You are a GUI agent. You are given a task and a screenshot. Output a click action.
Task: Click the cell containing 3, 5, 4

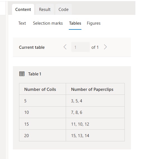coord(95,101)
